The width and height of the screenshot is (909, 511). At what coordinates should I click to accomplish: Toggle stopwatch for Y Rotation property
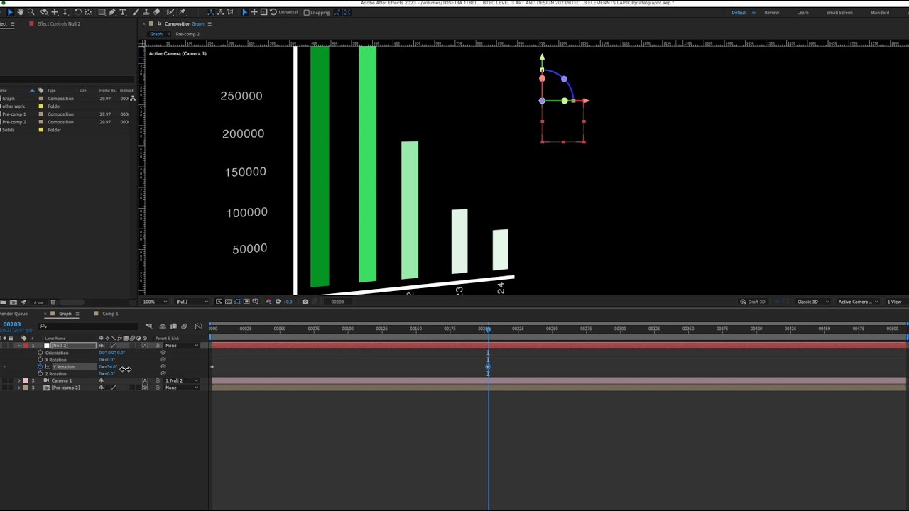point(40,366)
